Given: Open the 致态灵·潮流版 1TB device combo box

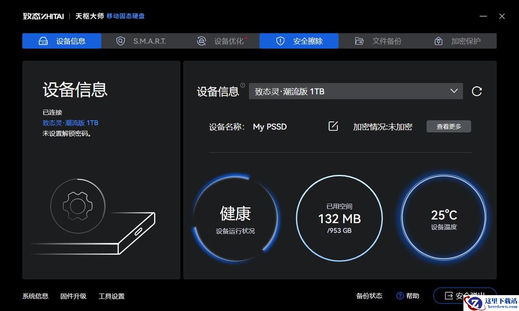Looking at the screenshot, I should pyautogui.click(x=355, y=91).
